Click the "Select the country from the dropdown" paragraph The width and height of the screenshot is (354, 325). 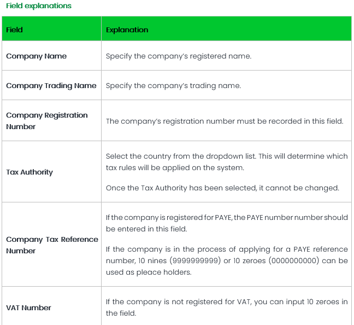click(226, 161)
